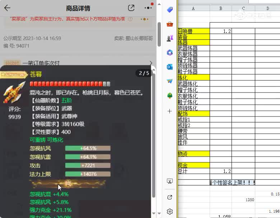Image resolution: width=280 pixels, height=218 pixels.
Task: Select the 1.2 value beside 召唤兽
Action: (x=221, y=31)
